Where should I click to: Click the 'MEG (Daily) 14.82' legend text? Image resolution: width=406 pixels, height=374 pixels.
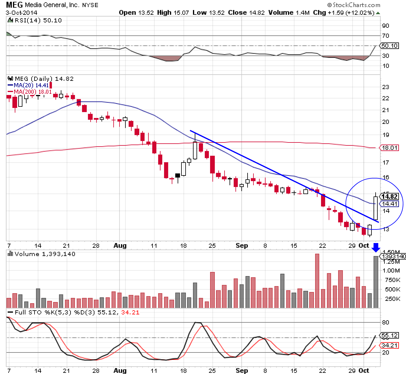(x=44, y=79)
